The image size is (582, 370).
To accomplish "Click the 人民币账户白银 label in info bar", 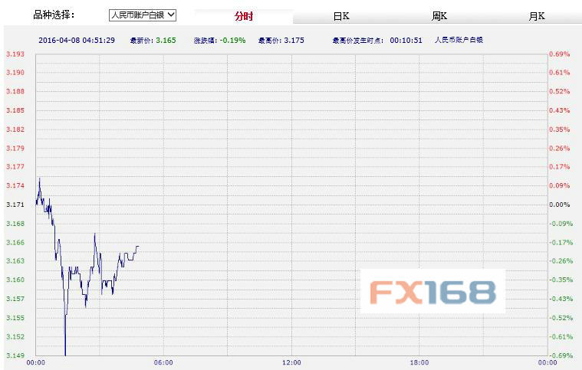I will point(458,39).
